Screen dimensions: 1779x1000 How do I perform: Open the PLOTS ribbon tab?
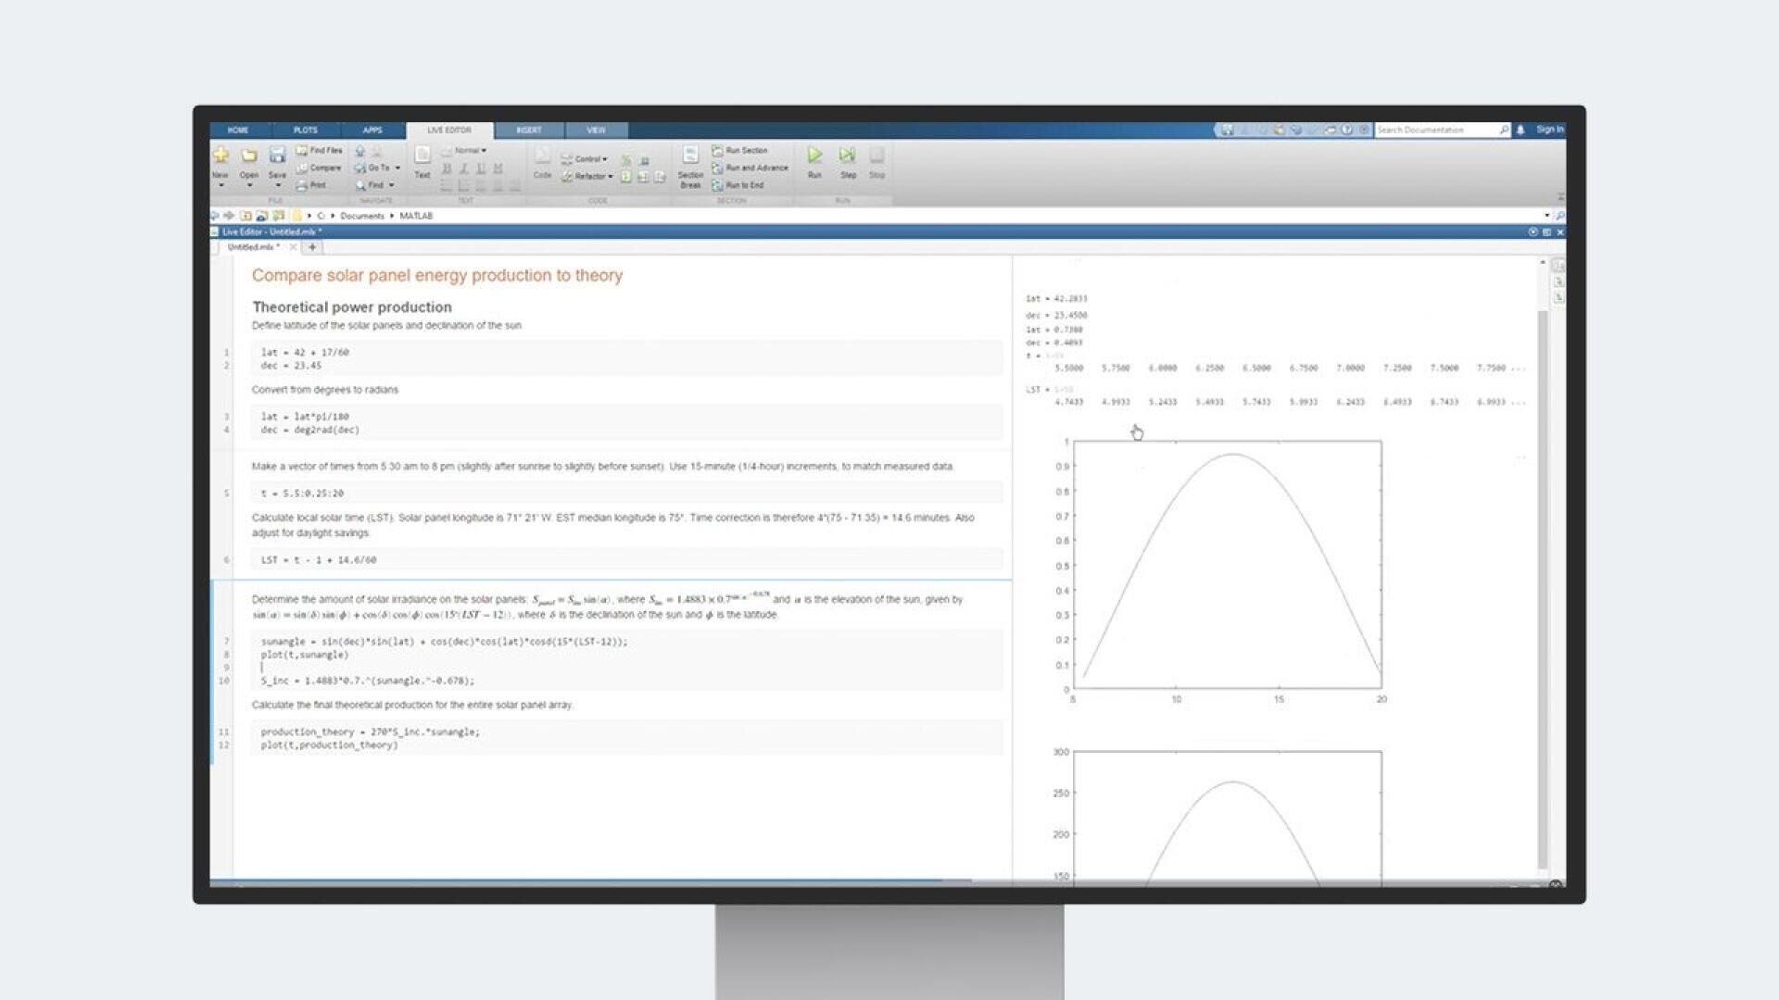click(307, 130)
